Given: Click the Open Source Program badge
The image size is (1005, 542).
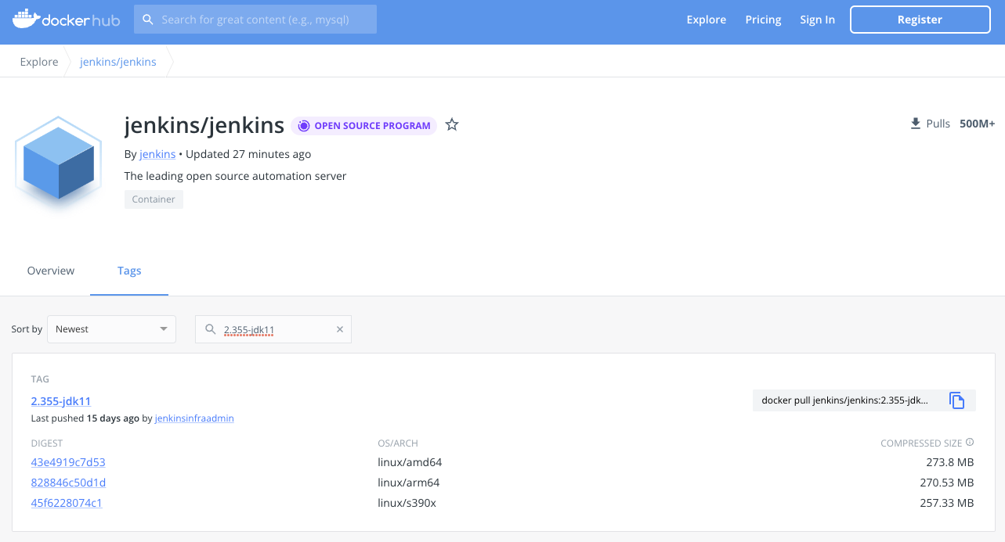Looking at the screenshot, I should tap(364, 125).
